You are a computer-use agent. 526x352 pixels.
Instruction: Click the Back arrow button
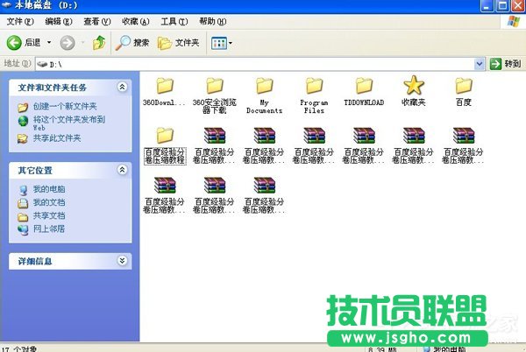point(24,42)
